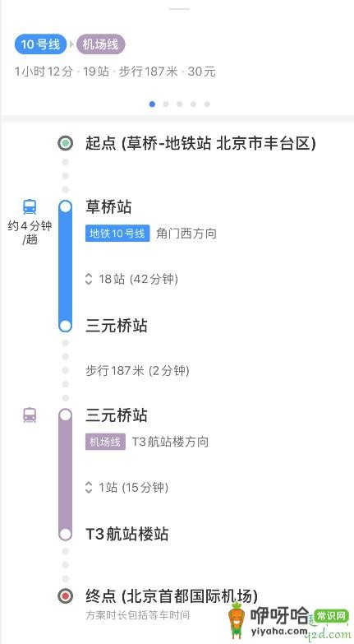The height and width of the screenshot is (644, 354).
Task: Switch to the second route option dot
Action: [166, 104]
